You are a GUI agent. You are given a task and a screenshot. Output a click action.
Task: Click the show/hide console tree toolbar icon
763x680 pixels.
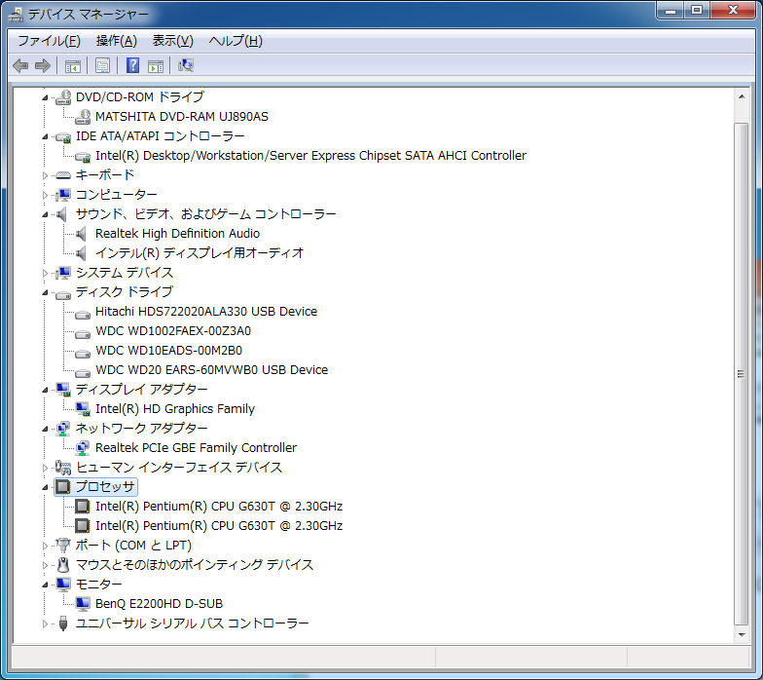72,65
